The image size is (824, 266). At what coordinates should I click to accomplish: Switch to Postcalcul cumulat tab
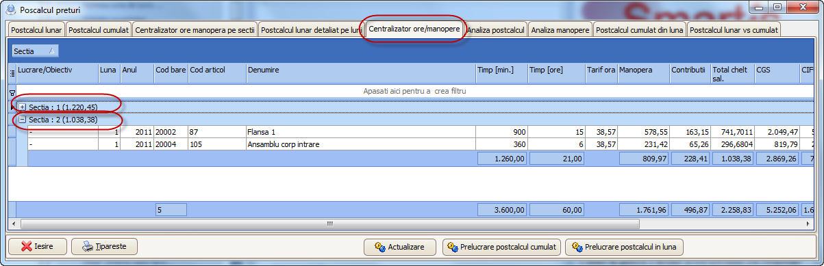click(99, 30)
